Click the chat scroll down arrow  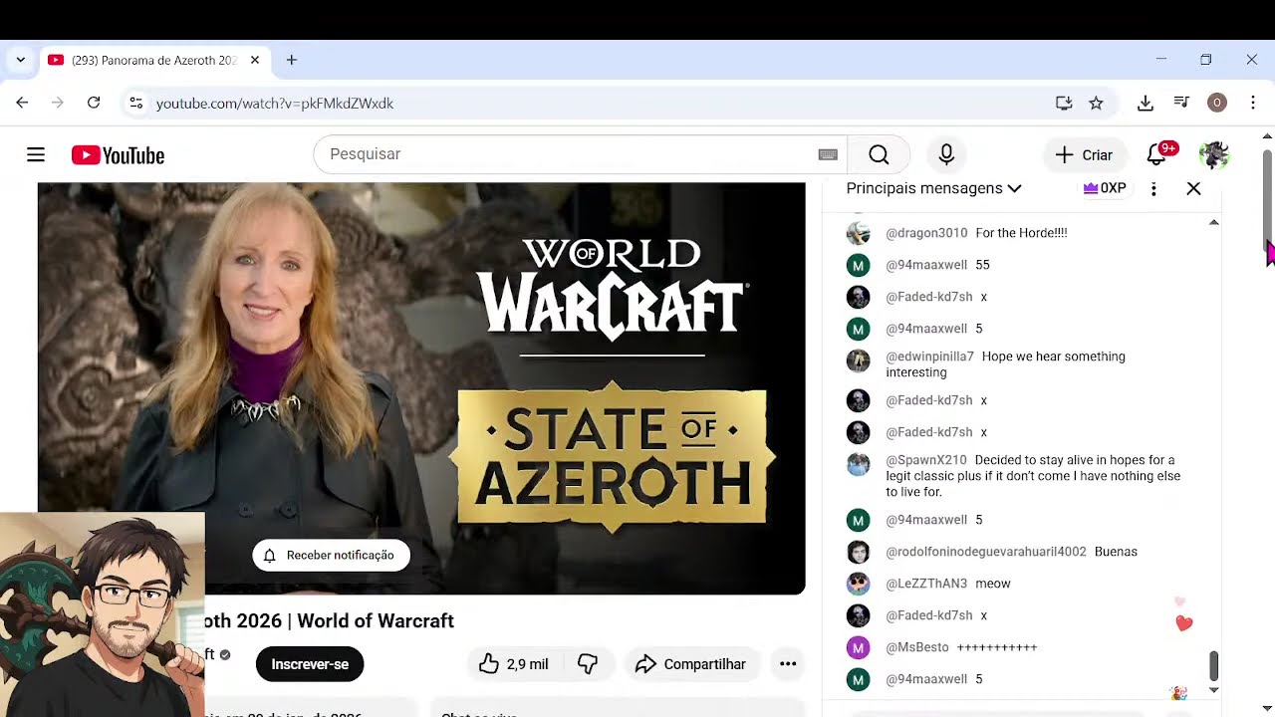(x=1213, y=689)
